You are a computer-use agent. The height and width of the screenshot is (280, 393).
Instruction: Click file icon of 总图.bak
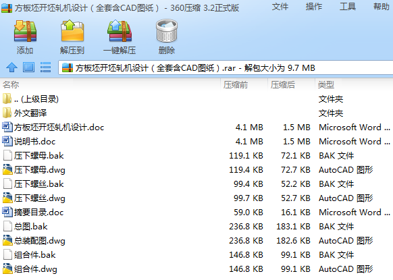click(7, 227)
